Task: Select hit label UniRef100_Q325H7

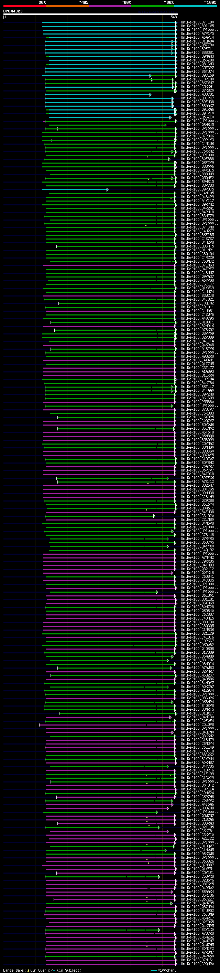Action: (197, 485)
